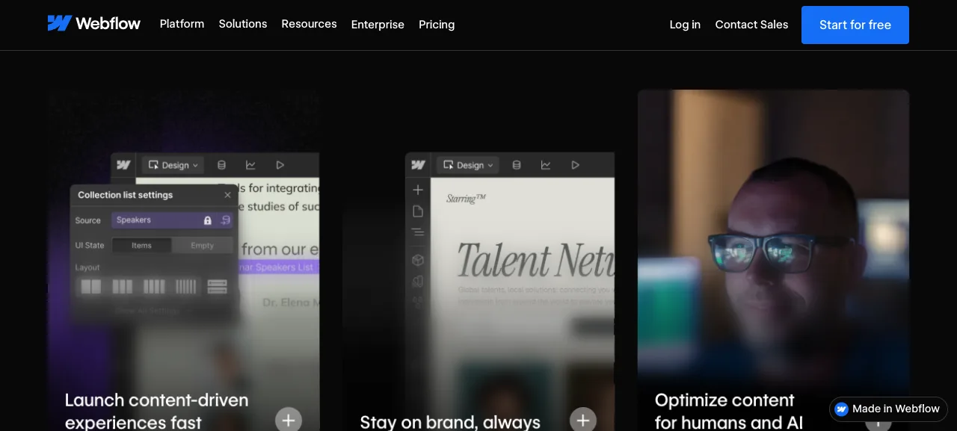Screen dimensions: 957x431
Task: Select the Items UI state toggle
Action: 141,245
